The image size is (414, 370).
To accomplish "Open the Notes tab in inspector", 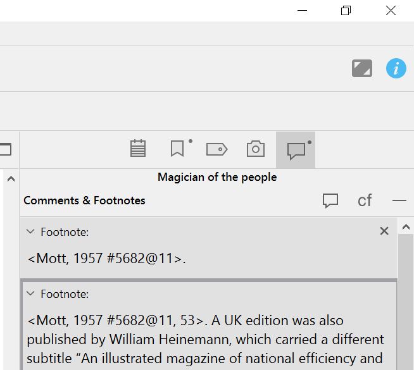I will click(138, 149).
